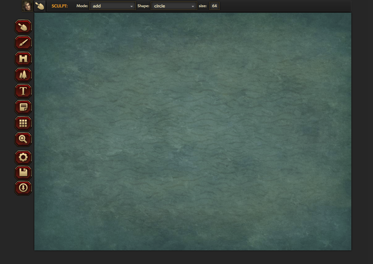Click the orange SCULPT label

click(x=59, y=6)
